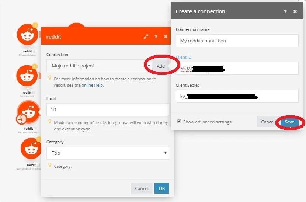This screenshot has height=202, width=306.
Task: Click the first reddit module icon
Action: (28, 35)
